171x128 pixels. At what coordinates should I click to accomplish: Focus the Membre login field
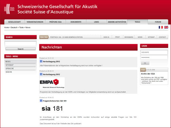click(154, 52)
